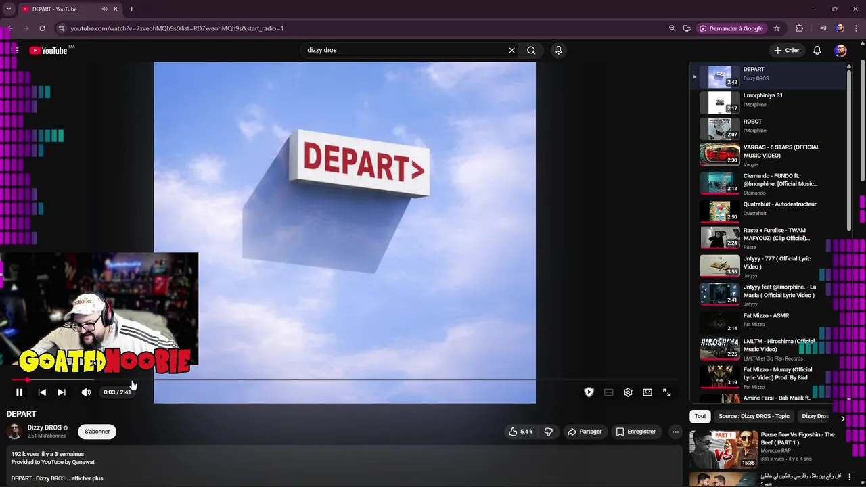Seek on the video progress bar
Viewport: 866px width, 487px height.
(344, 379)
